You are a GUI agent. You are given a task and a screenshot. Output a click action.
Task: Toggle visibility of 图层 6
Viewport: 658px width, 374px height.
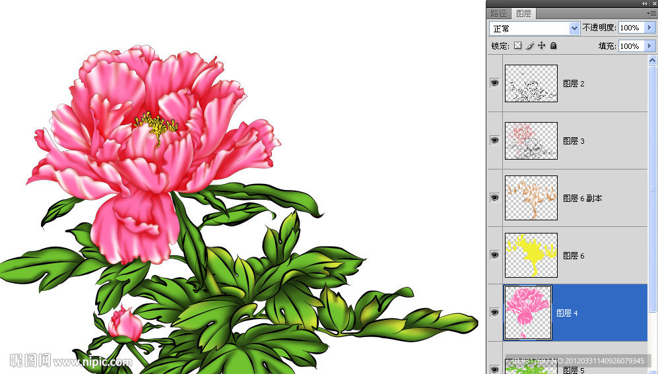point(495,255)
